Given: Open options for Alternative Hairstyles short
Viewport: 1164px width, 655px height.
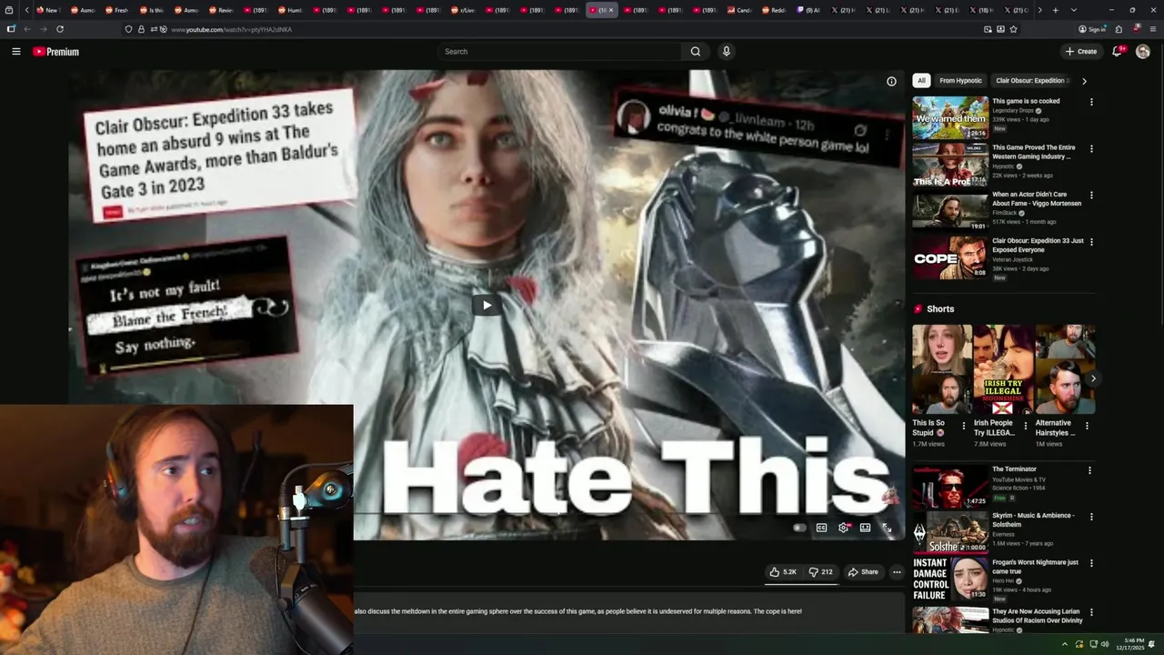Looking at the screenshot, I should (1087, 425).
